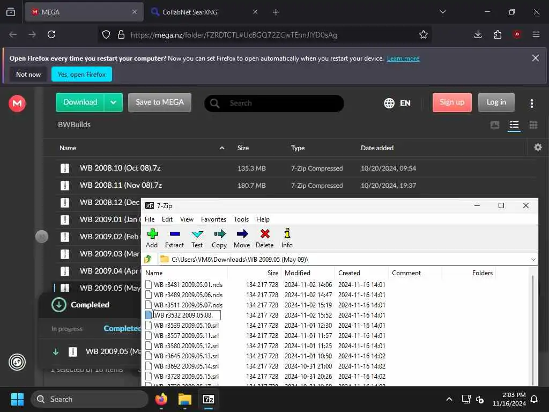Click the globe language icon in MEGA
Screen dimensions: 549x412
389,104
